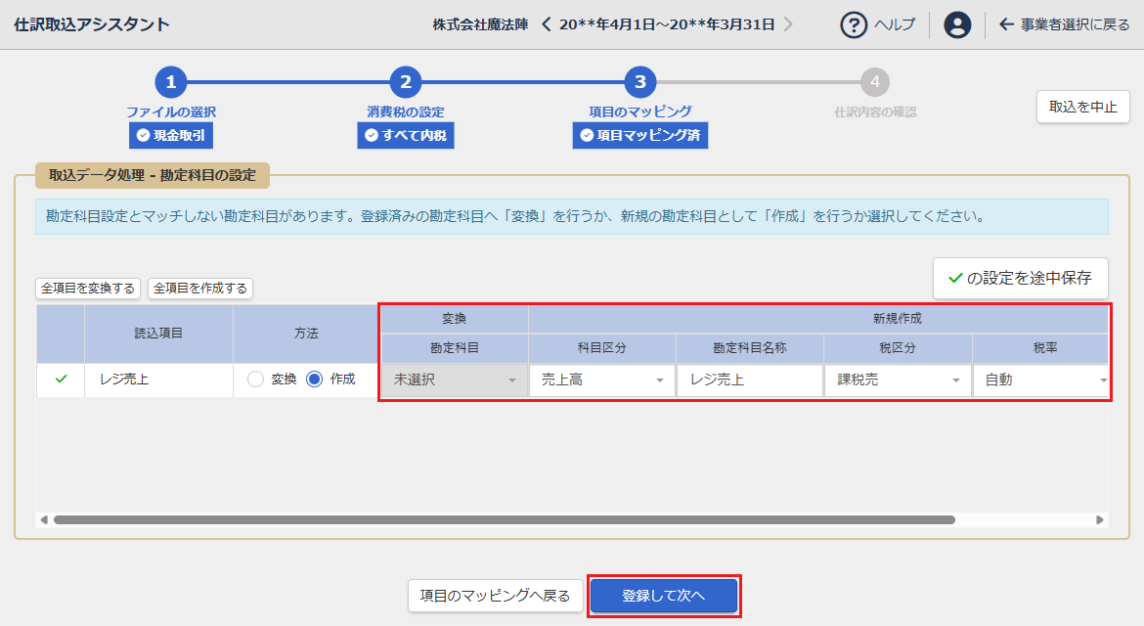Click step 2 circle 消費税の設定
This screenshot has height=626, width=1144.
[x=405, y=82]
